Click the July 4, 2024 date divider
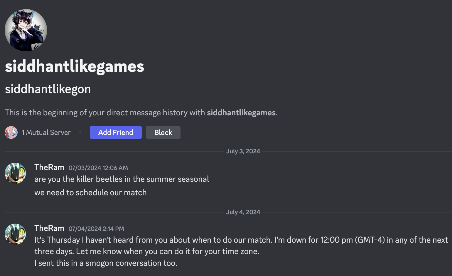Screen dimensions: 452x276 click(243, 212)
